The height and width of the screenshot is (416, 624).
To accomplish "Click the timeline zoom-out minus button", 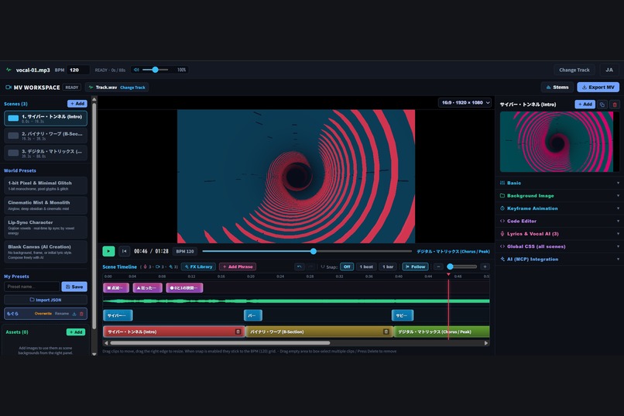I will tap(438, 266).
